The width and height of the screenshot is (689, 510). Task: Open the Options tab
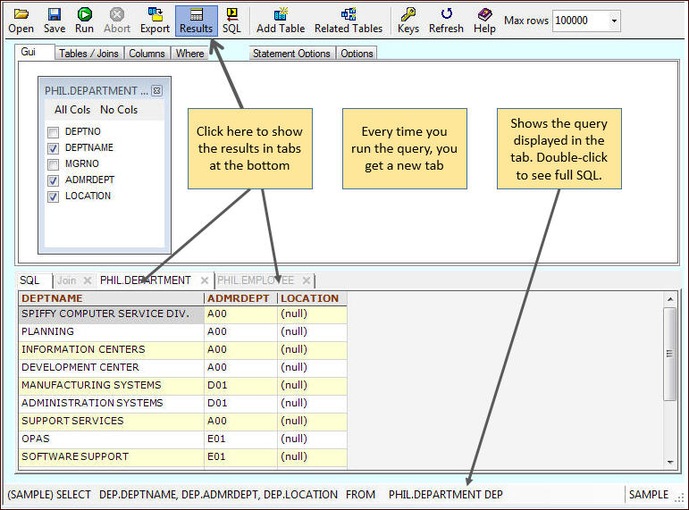point(357,54)
